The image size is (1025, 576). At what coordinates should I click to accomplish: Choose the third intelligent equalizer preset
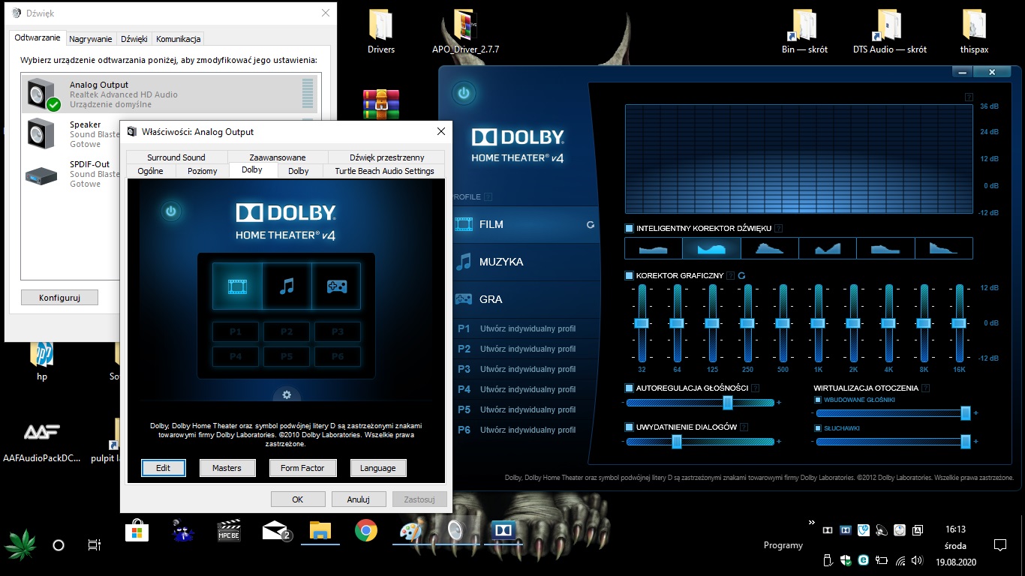(x=770, y=248)
